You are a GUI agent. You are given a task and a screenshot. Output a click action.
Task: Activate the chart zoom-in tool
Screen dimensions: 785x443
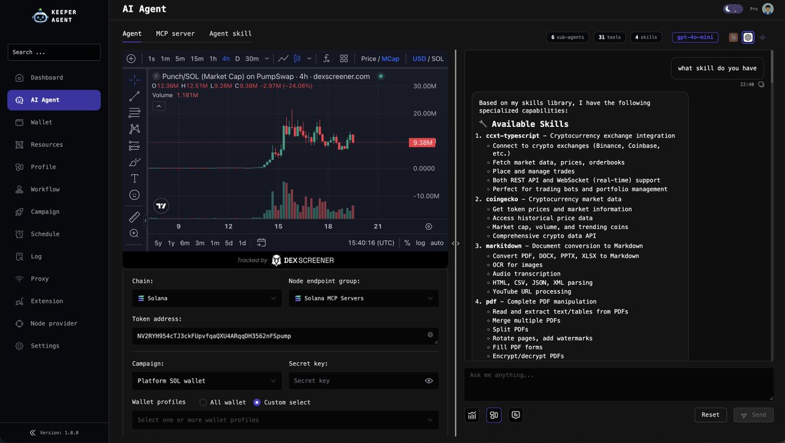[x=134, y=233]
